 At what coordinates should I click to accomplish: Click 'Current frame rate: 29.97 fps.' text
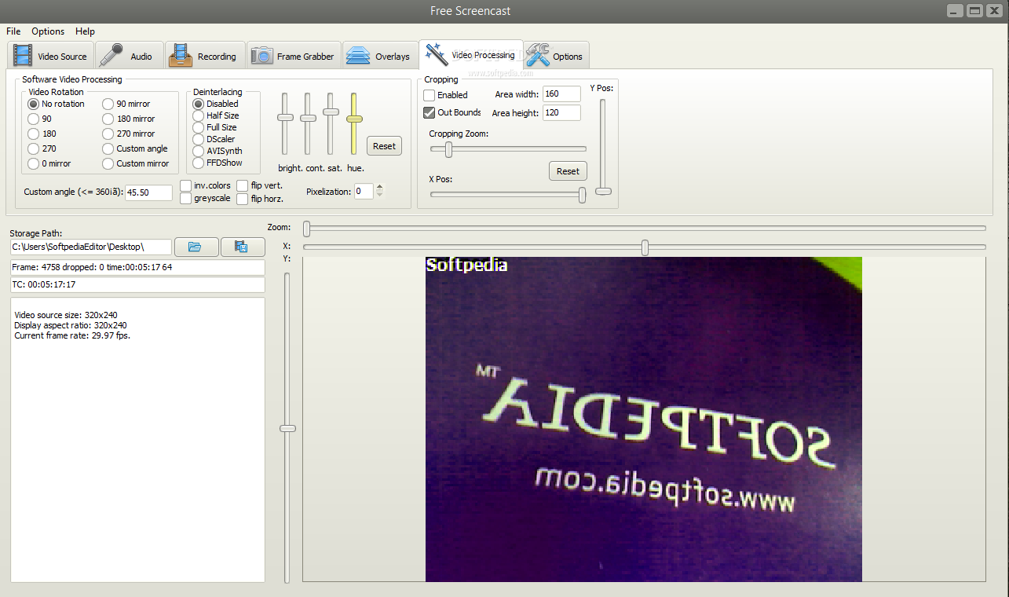(x=72, y=335)
